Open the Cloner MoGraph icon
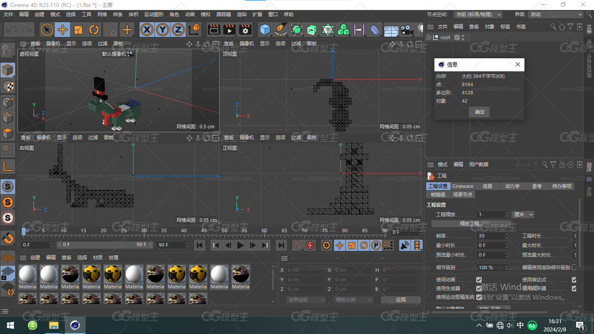 coord(344,30)
